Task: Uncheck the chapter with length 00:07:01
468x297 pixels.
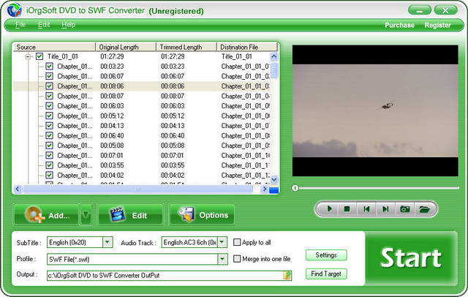Action: tap(49, 155)
